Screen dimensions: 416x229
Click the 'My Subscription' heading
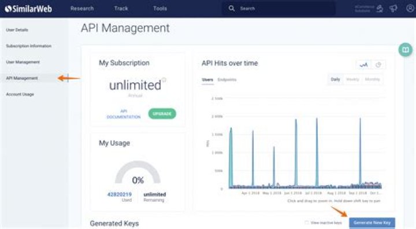tap(124, 63)
